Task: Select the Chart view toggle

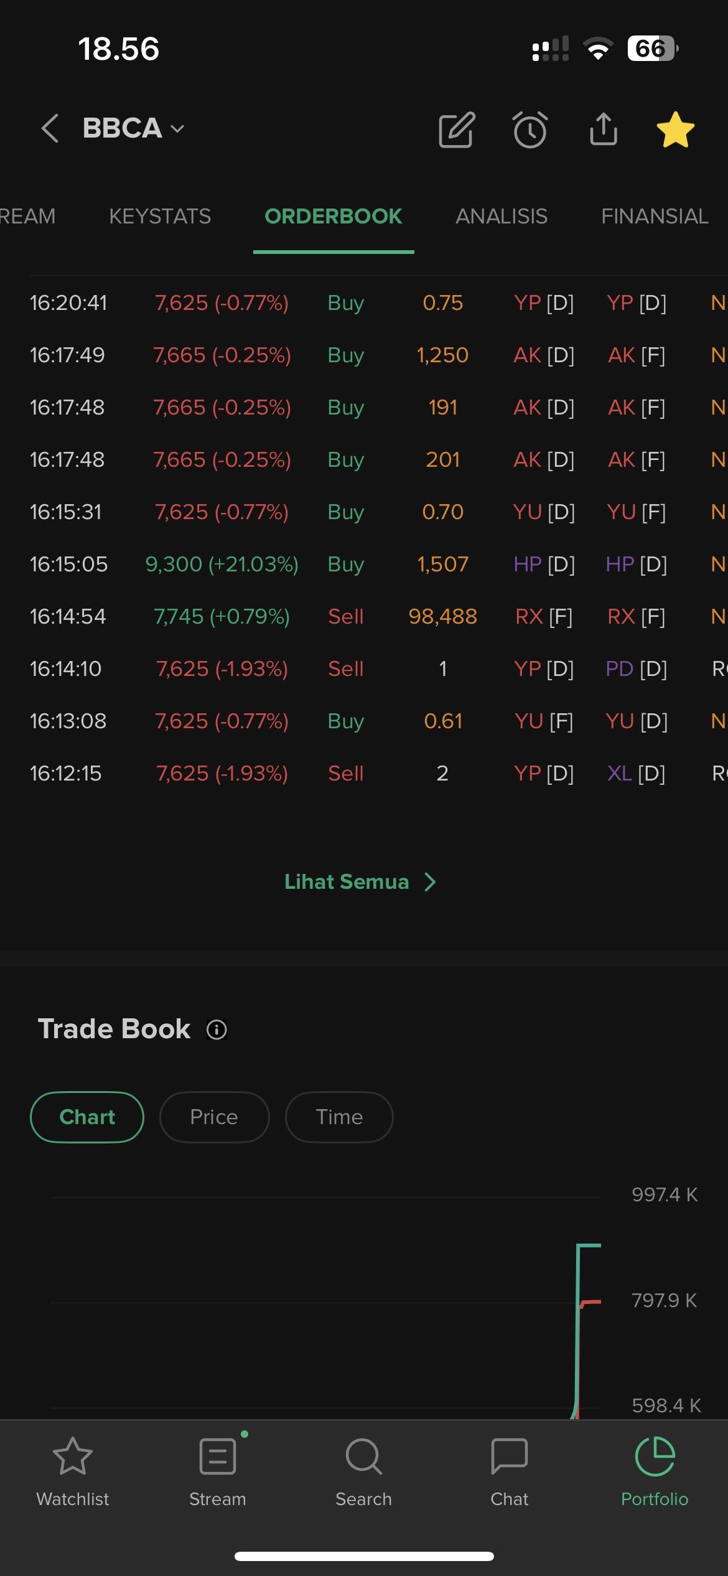Action: pyautogui.click(x=87, y=1117)
